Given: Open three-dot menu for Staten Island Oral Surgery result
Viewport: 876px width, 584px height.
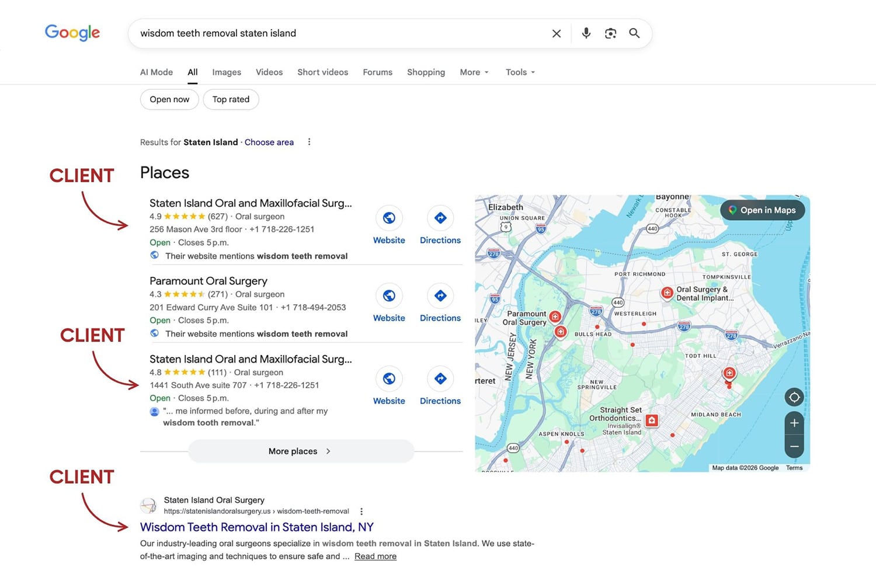Looking at the screenshot, I should (361, 511).
